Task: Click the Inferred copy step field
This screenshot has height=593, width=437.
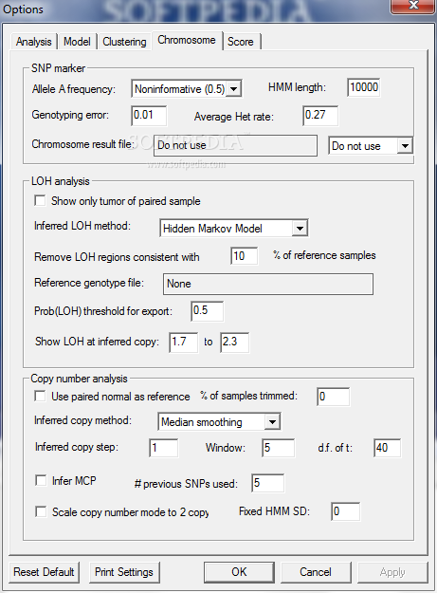Action: pyautogui.click(x=164, y=448)
